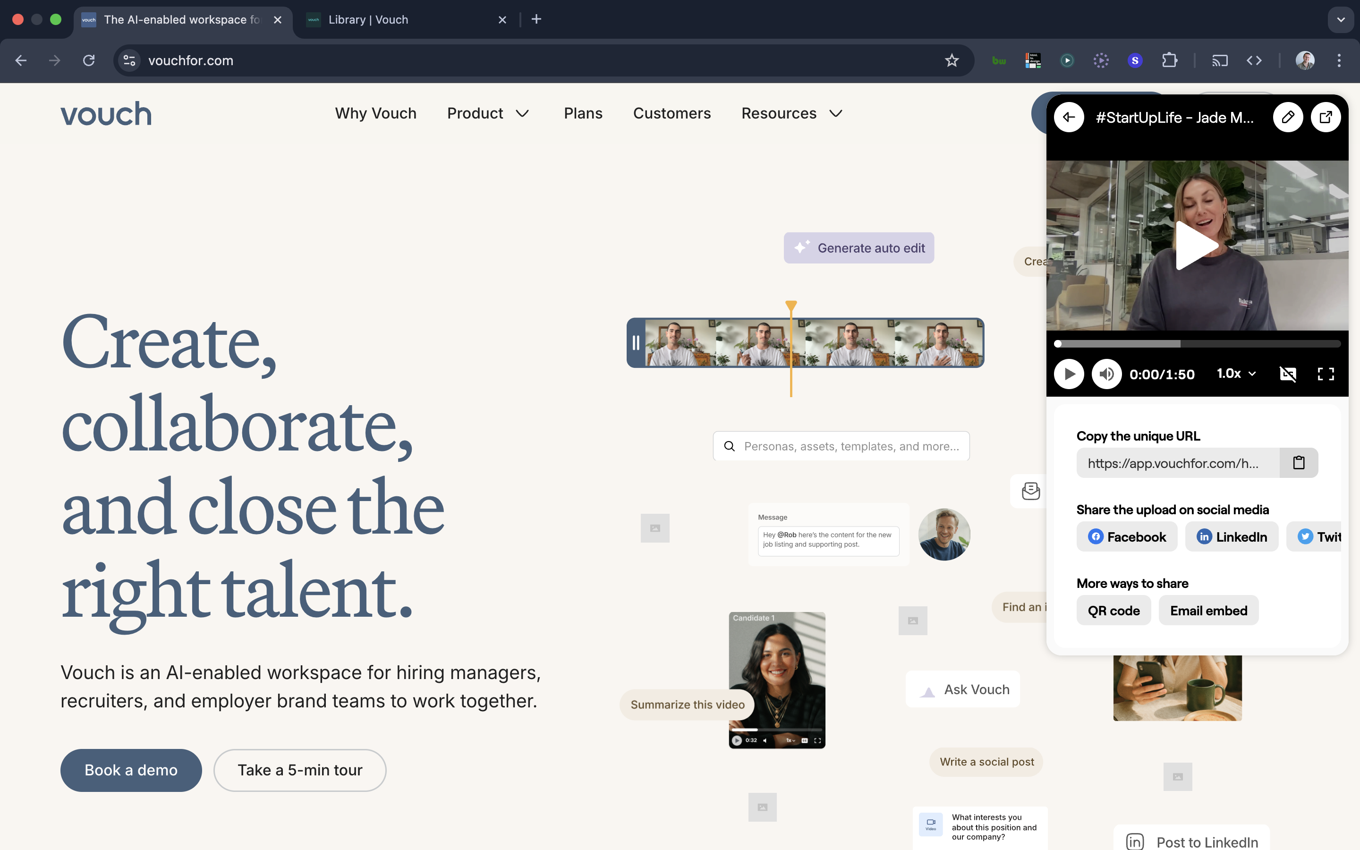This screenshot has height=850, width=1360.
Task: Select the AI-enabled workspace browser tab
Action: [x=183, y=20]
